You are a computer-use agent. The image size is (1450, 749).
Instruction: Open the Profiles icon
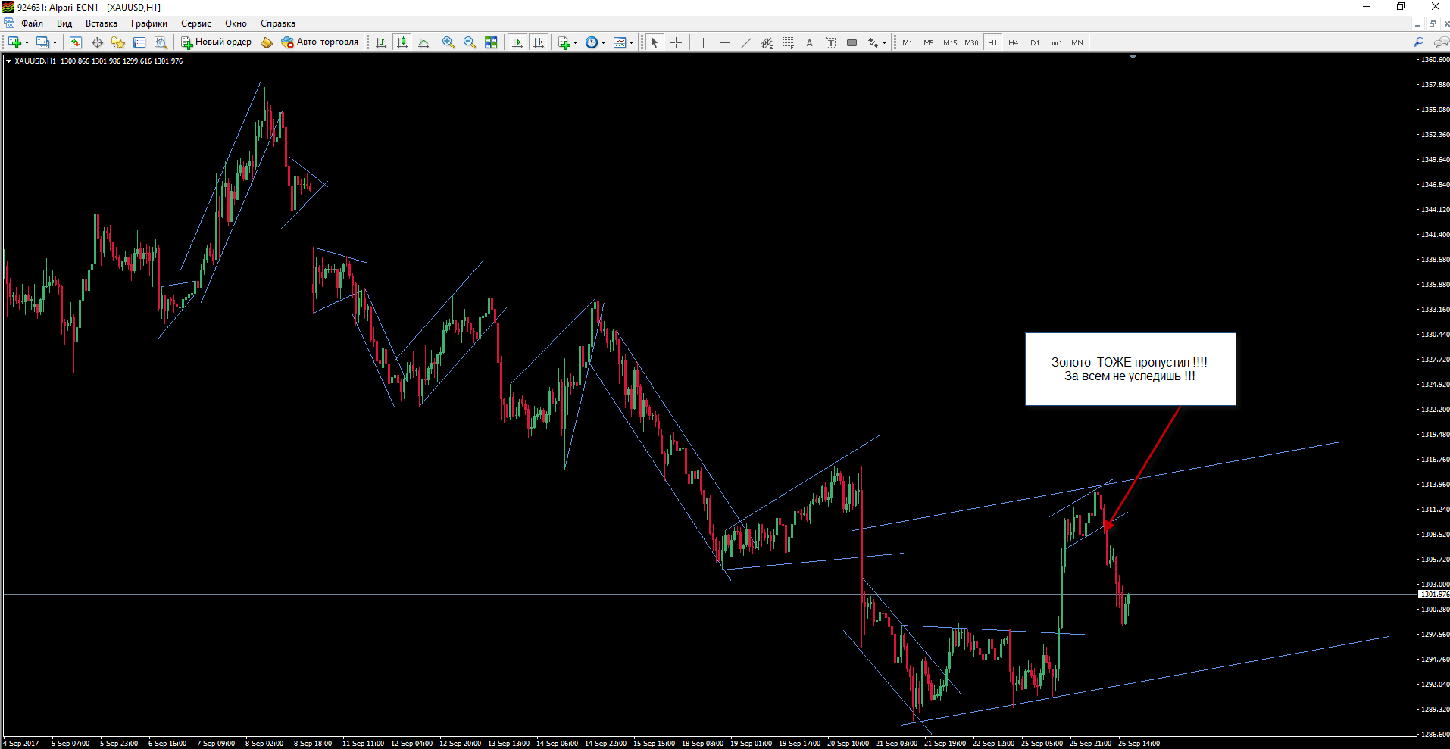coord(42,42)
